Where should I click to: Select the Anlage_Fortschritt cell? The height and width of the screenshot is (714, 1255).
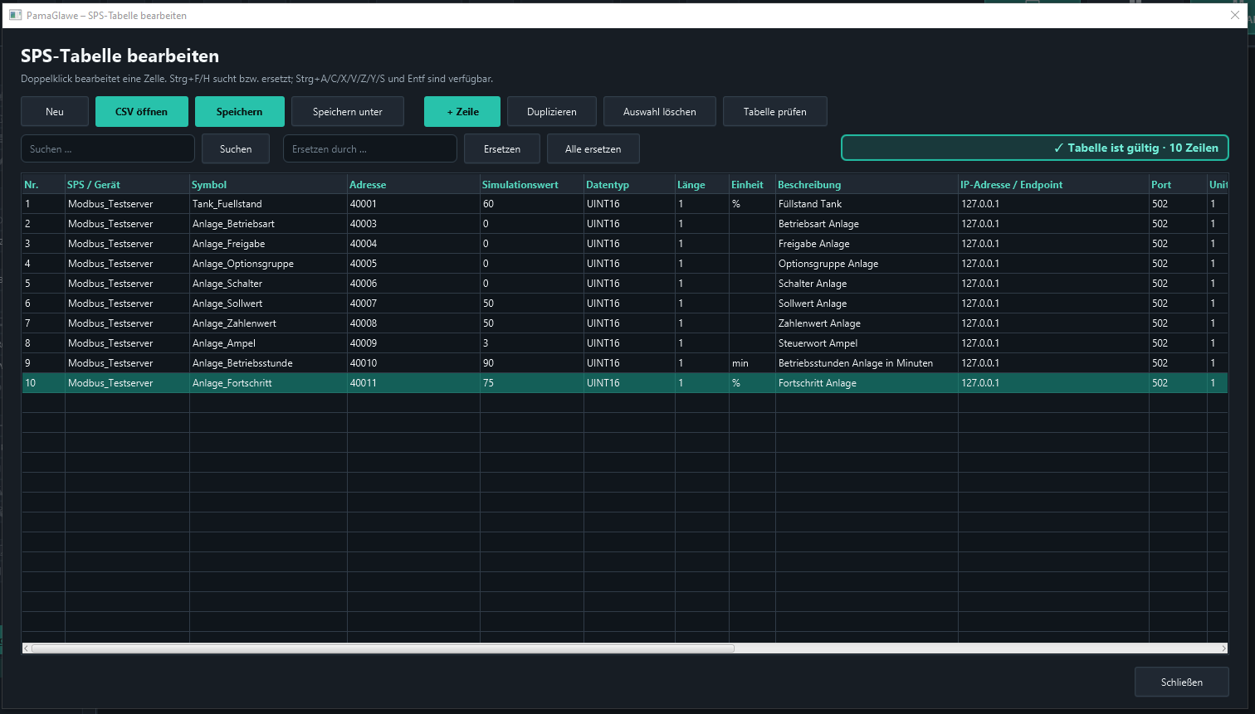point(268,383)
